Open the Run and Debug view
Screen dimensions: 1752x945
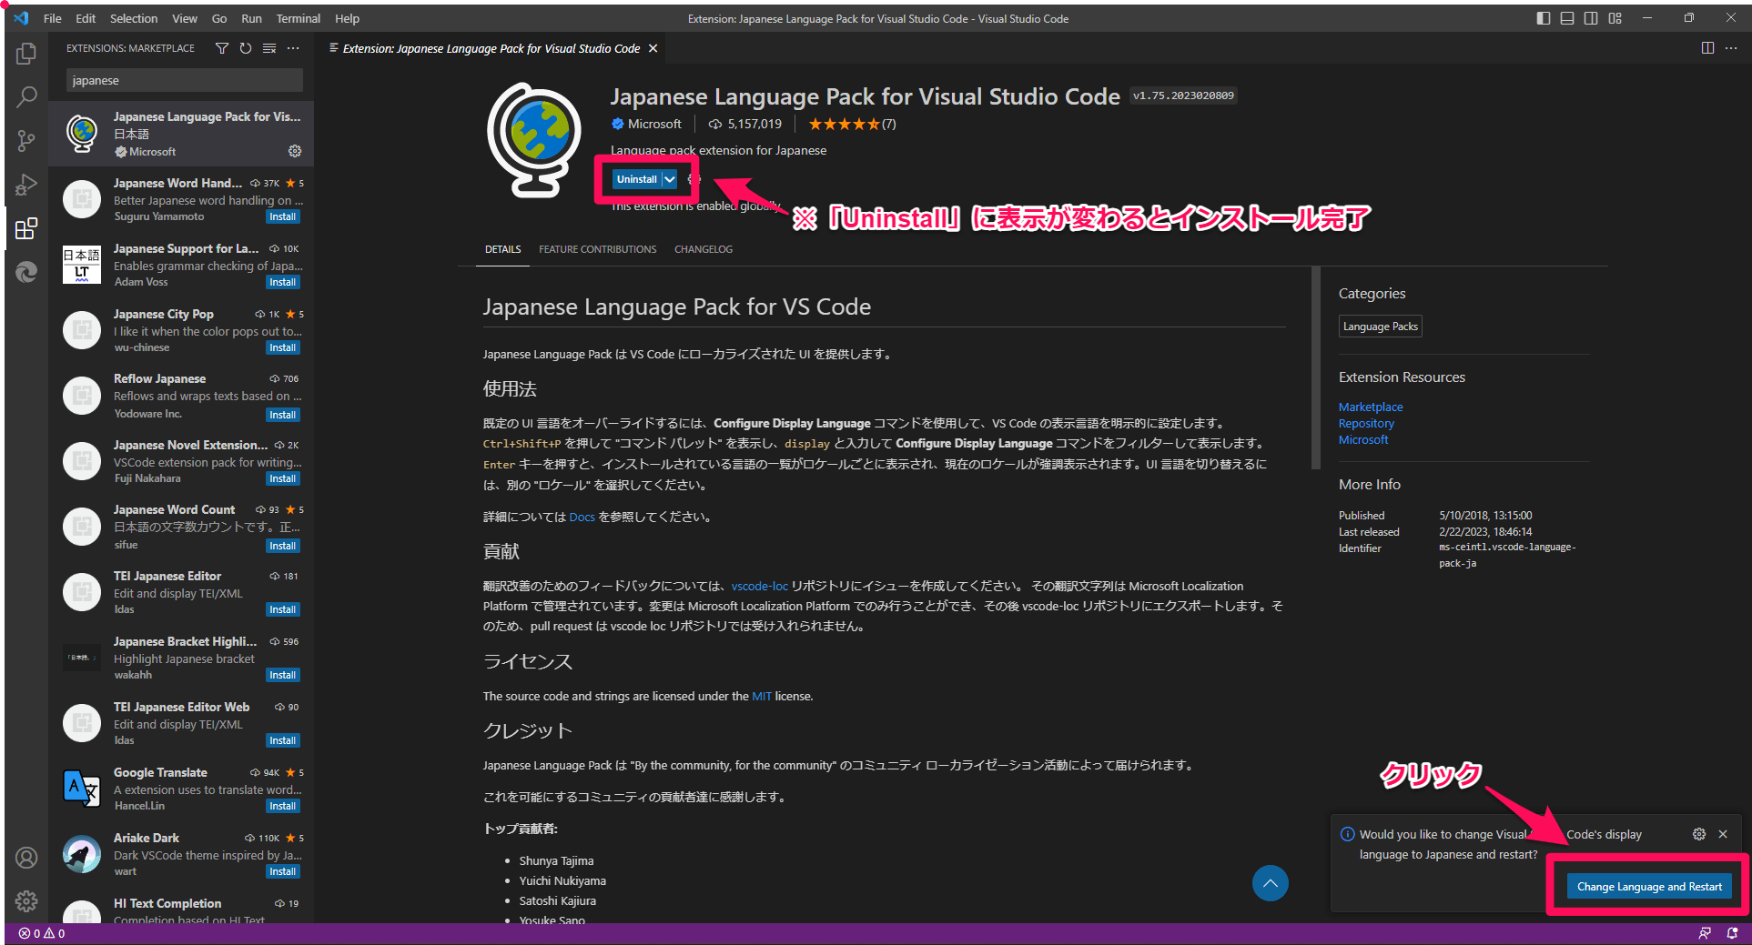tap(26, 185)
